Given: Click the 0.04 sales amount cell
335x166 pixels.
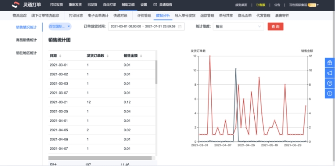Looking at the screenshot, I should [x=127, y=112].
